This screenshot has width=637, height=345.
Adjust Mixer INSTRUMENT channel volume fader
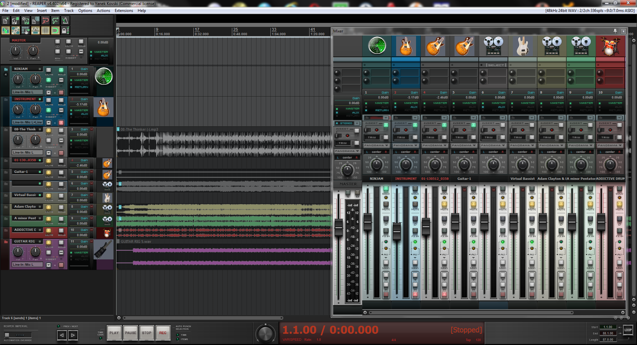(397, 232)
